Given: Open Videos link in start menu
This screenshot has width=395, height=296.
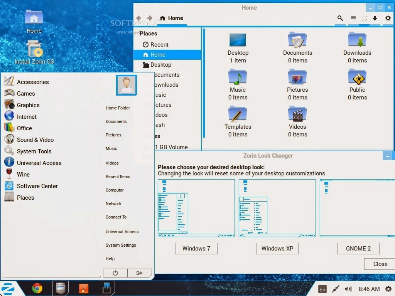Looking at the screenshot, I should point(112,163).
